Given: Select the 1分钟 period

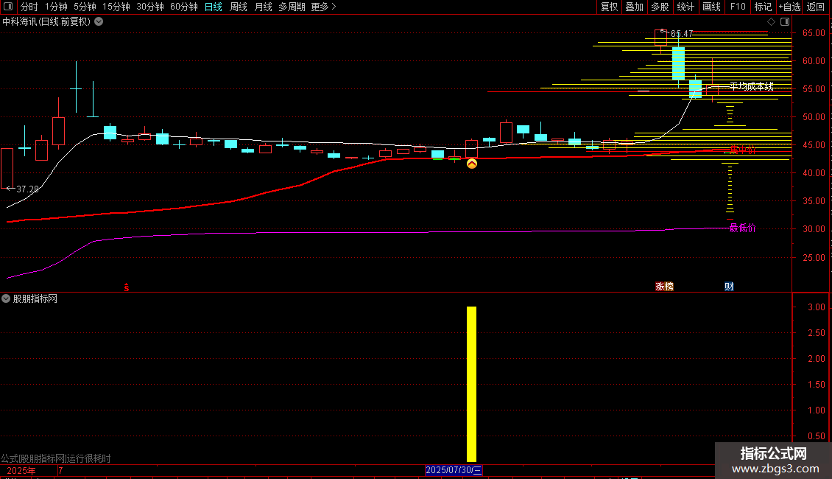Looking at the screenshot, I should tap(56, 7).
